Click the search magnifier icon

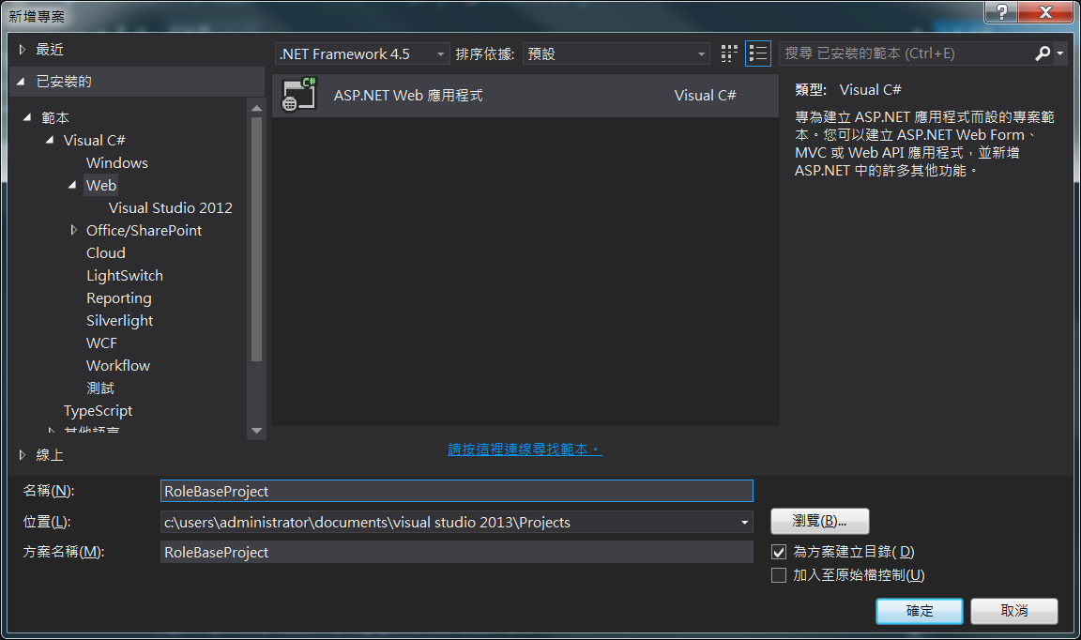coord(1043,53)
